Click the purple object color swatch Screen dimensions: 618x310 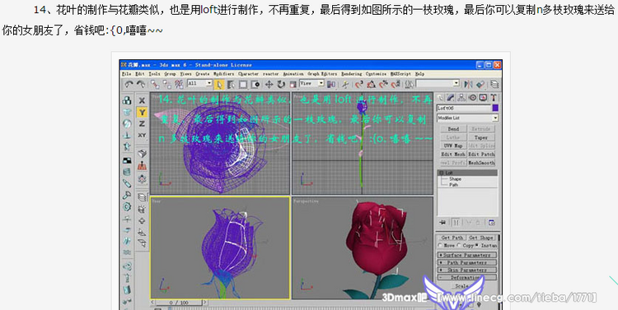[x=495, y=108]
